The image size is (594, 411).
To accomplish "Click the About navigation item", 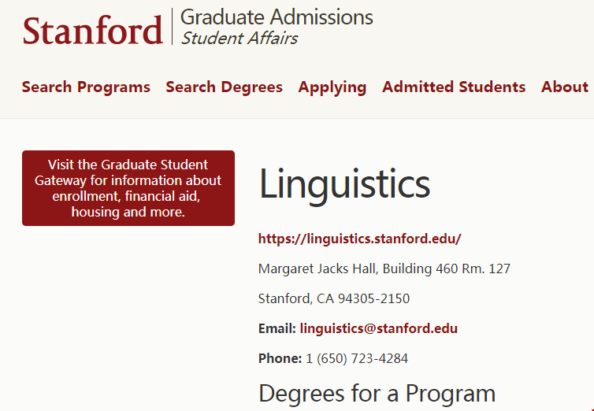I will (x=564, y=87).
